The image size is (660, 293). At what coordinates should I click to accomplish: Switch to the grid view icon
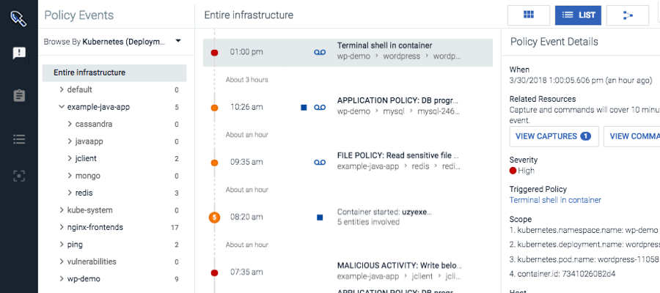(x=529, y=15)
